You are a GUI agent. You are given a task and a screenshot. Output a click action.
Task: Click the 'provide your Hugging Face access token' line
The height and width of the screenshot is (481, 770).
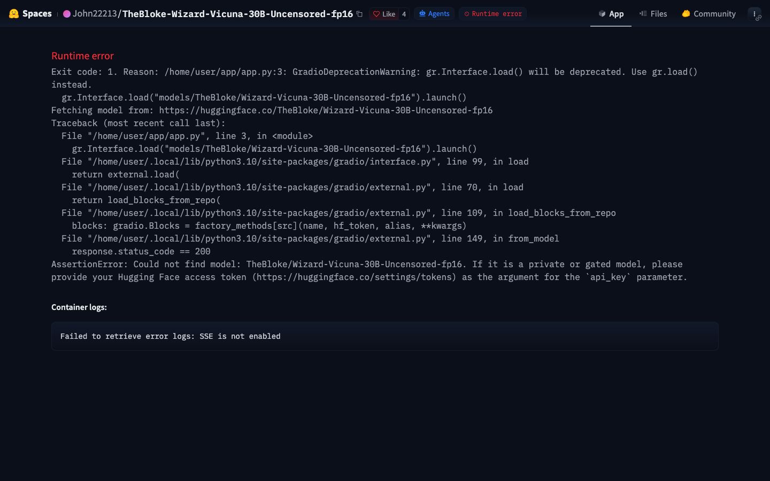[369, 277]
